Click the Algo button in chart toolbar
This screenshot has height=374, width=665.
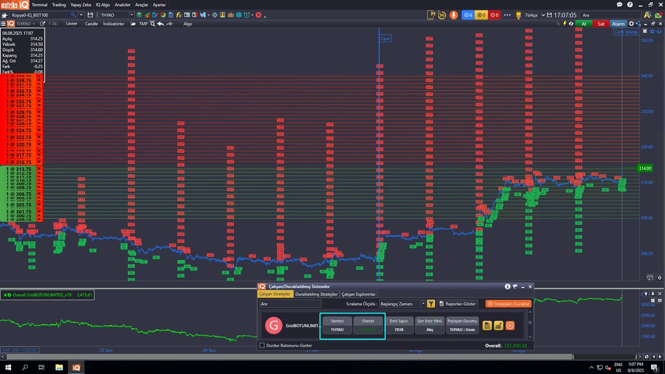point(188,24)
